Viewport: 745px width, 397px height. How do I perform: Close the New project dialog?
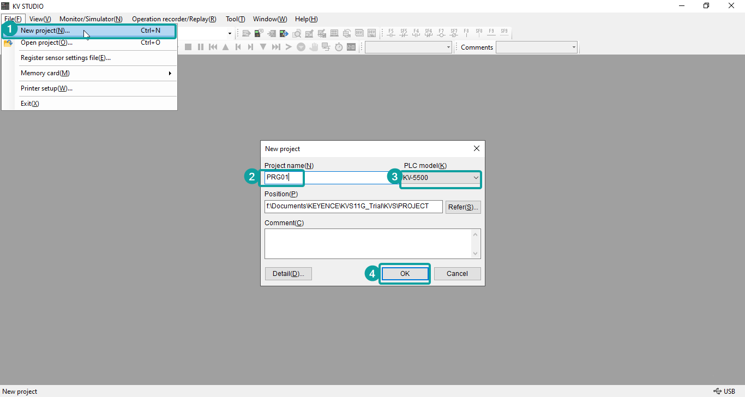pos(477,148)
